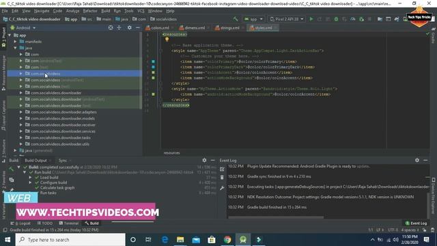The height and width of the screenshot is (246, 437).
Task: Click Event Log wrench settings icon
Action: click(x=222, y=188)
